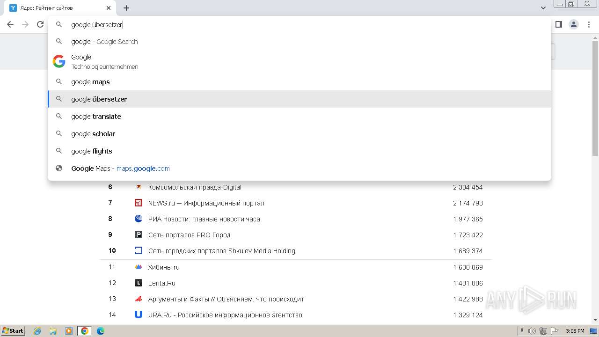Pick the 'google maps' suggestion
The height and width of the screenshot is (337, 599).
click(x=299, y=82)
